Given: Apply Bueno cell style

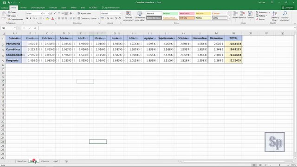Looking at the screenshot, I should click(x=170, y=13).
